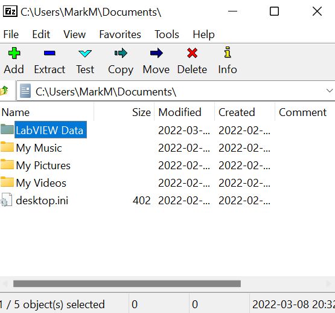Click LabVIEW Data modified date 2022-03
Viewport: 335px width, 313px height.
coord(184,130)
